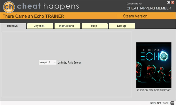Click the CLICK ON BOX FOR SUPPORT text
The image size is (176, 106).
pyautogui.click(x=154, y=90)
